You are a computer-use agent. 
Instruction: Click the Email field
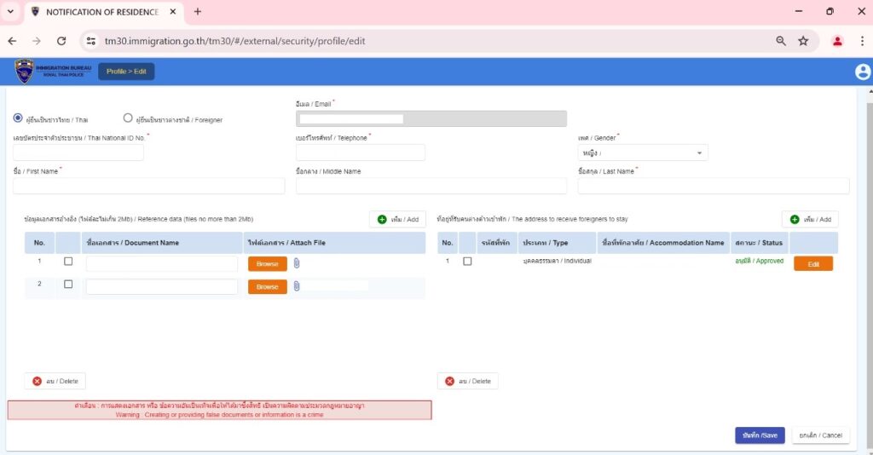(x=431, y=118)
